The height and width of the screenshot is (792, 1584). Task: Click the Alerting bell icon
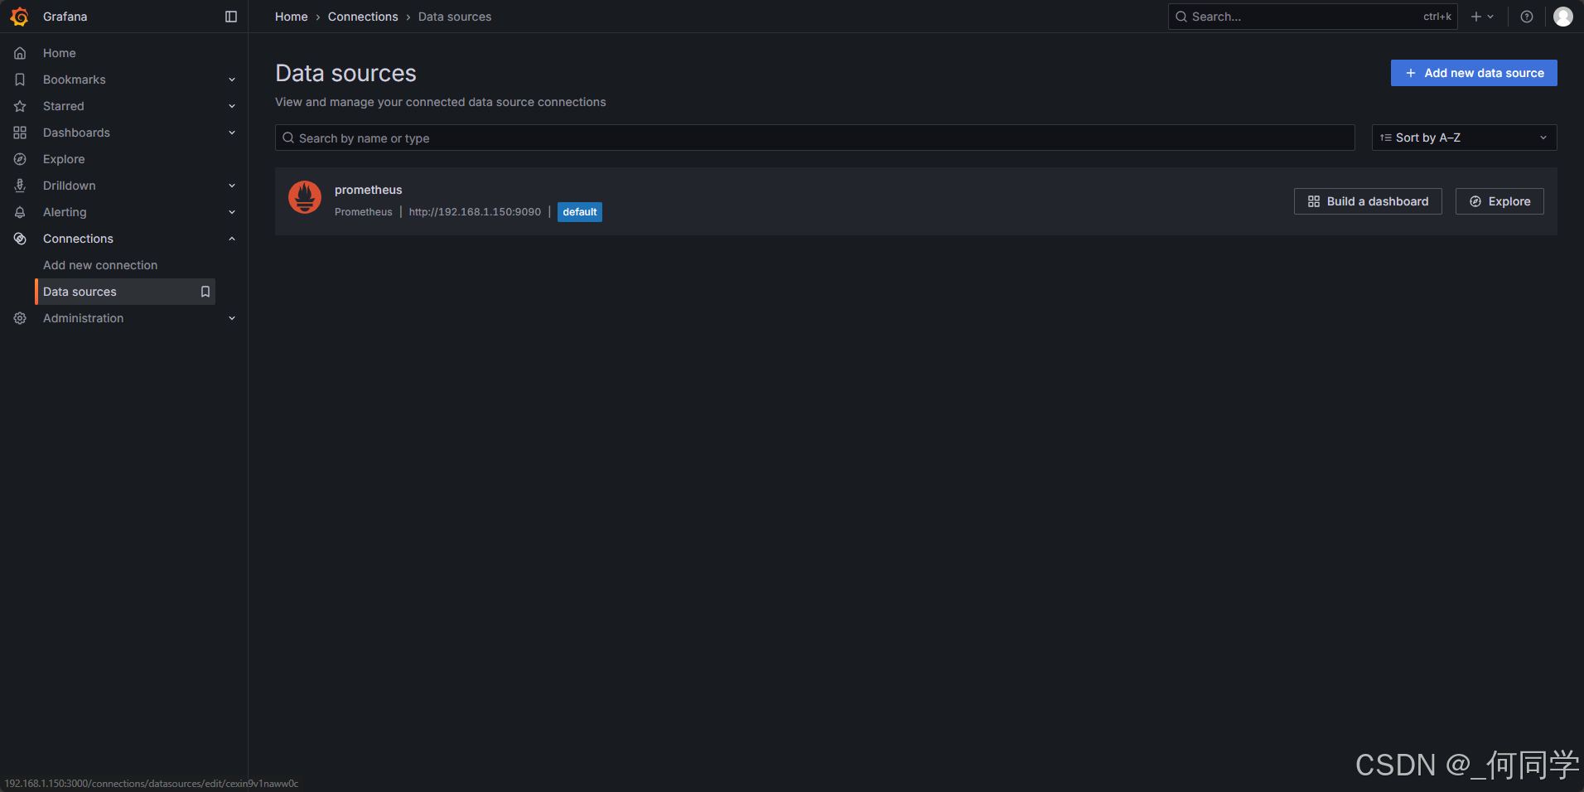20,212
